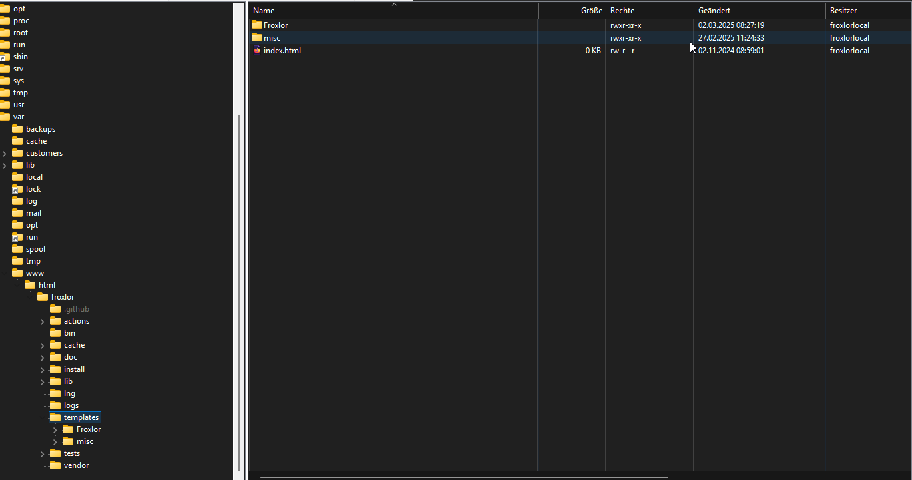Expand the cache folder under froxlor
Image resolution: width=912 pixels, height=480 pixels.
tap(43, 345)
